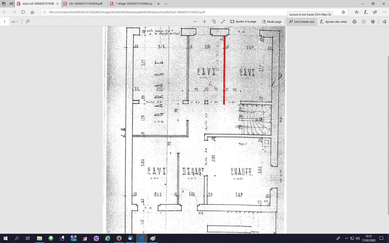
Task: Open network settings in system tray
Action: (352, 238)
